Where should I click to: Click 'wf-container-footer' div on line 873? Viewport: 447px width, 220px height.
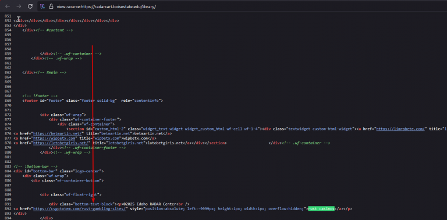tap(85, 119)
